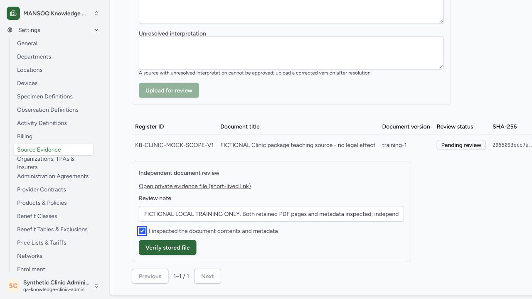Go to Provider Contracts
The image size is (532, 299).
tap(42, 189)
